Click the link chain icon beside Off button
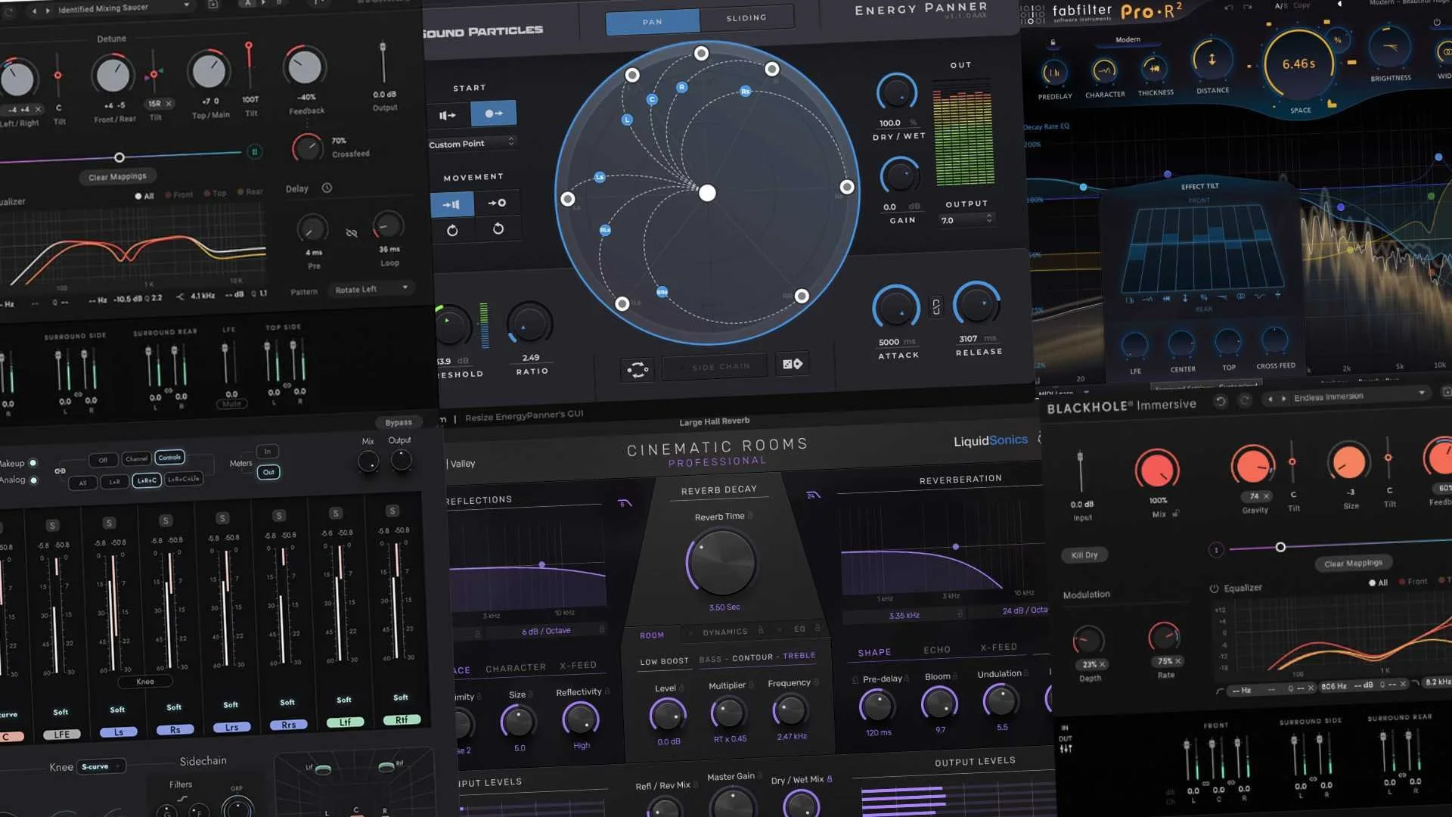The height and width of the screenshot is (817, 1452). [60, 471]
